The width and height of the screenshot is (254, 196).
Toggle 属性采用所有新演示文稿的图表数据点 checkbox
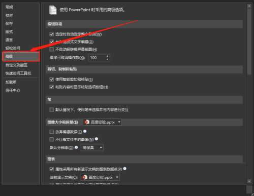pos(52,169)
